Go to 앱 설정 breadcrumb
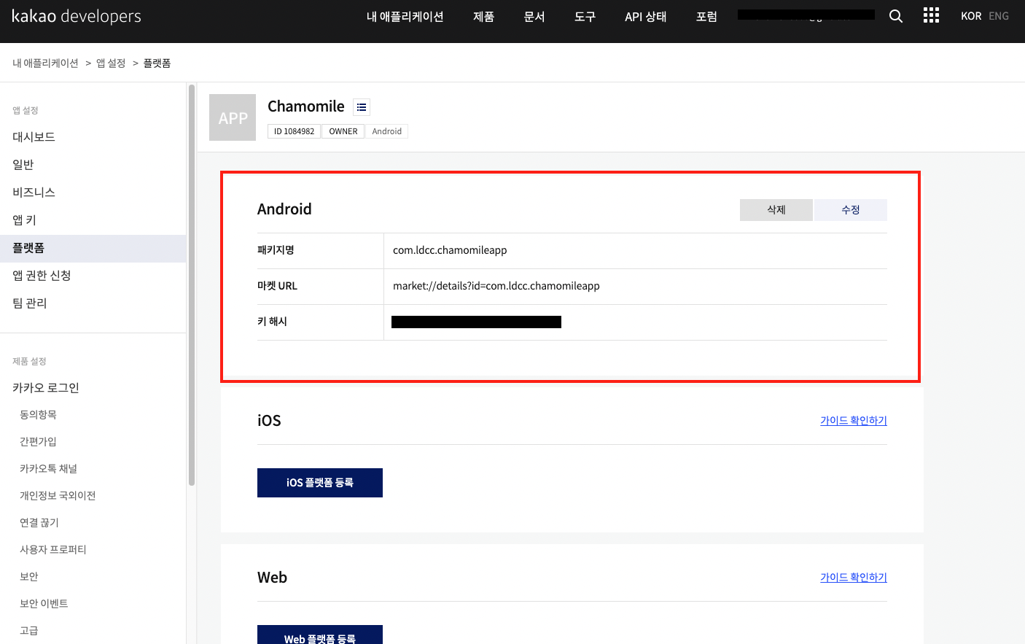The width and height of the screenshot is (1025, 644). [111, 63]
